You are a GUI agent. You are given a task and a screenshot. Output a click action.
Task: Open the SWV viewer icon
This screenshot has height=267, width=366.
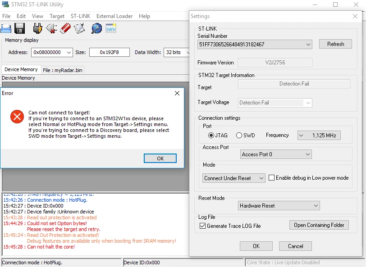110,28
